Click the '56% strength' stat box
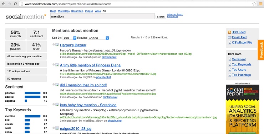This screenshot has height=134, width=264. [15, 34]
